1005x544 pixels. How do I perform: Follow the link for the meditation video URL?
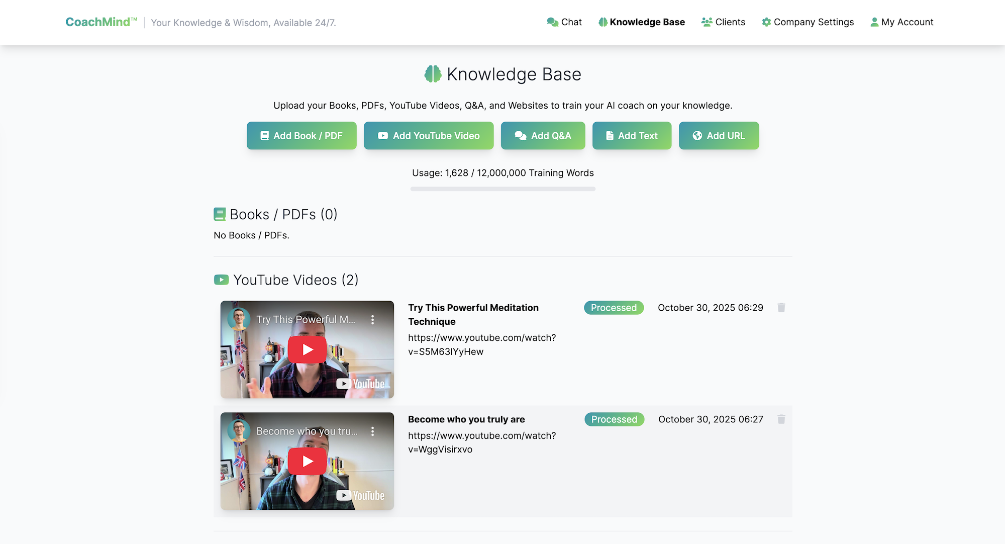(481, 344)
